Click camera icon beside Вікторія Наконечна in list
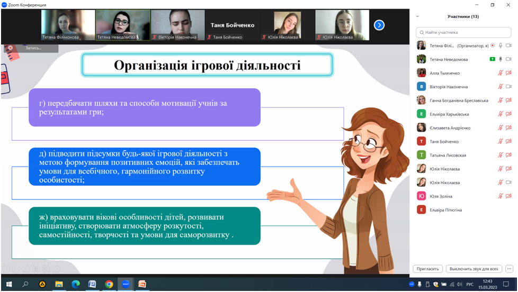Screen dimensions: 518x292 [509, 87]
